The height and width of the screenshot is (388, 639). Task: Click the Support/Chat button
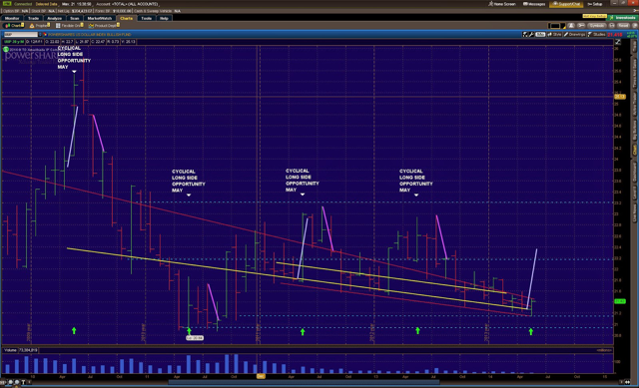(566, 4)
